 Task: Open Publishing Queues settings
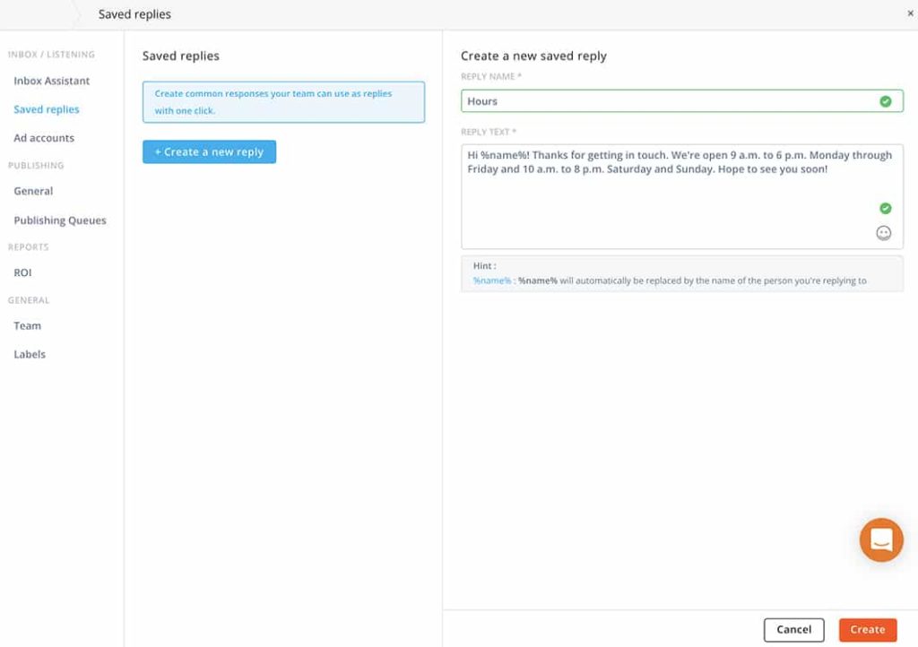pos(60,220)
